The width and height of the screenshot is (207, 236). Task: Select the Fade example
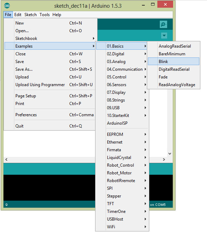click(x=173, y=77)
